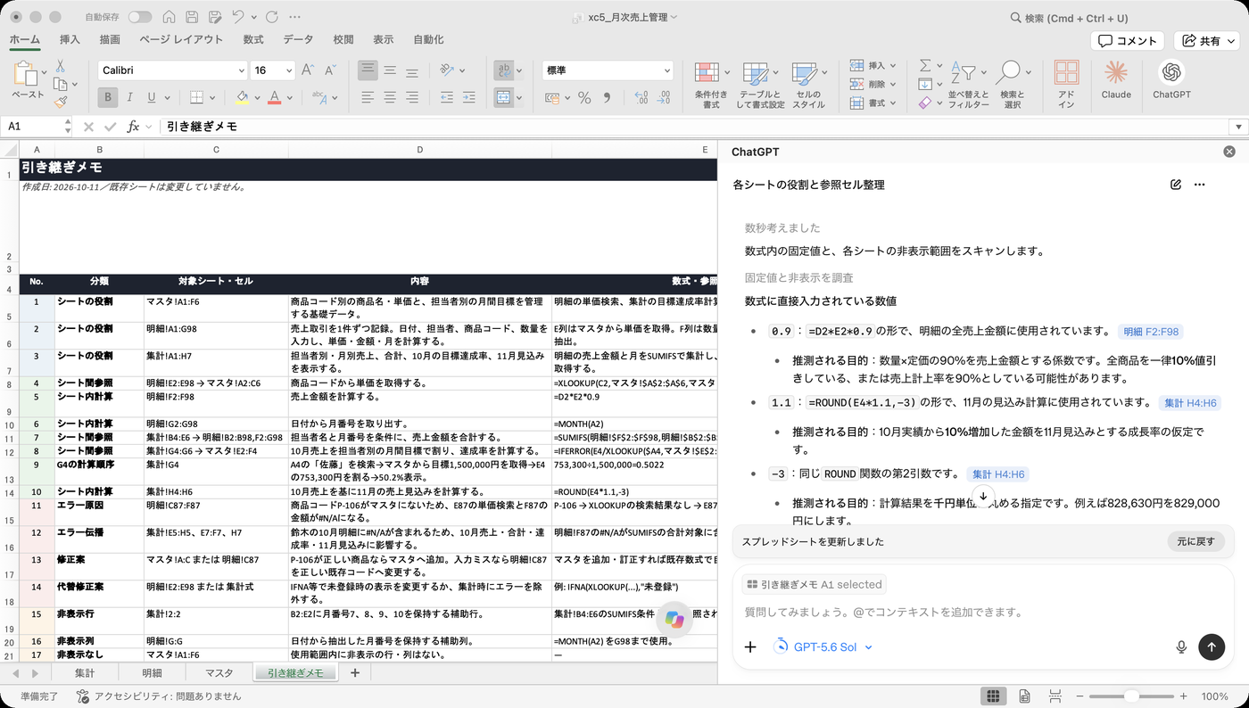Click the Home icon in the title bar
The image size is (1249, 708).
click(170, 17)
